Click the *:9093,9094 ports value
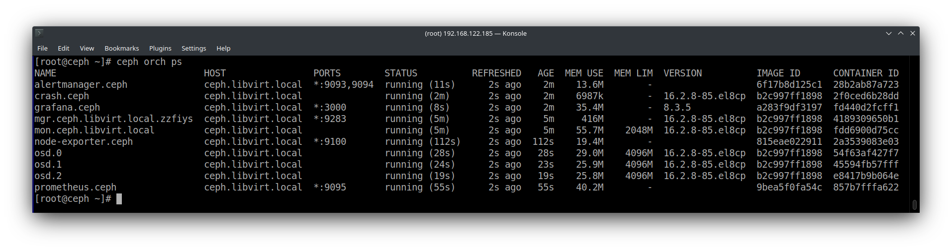This screenshot has width=952, height=251. coord(343,85)
